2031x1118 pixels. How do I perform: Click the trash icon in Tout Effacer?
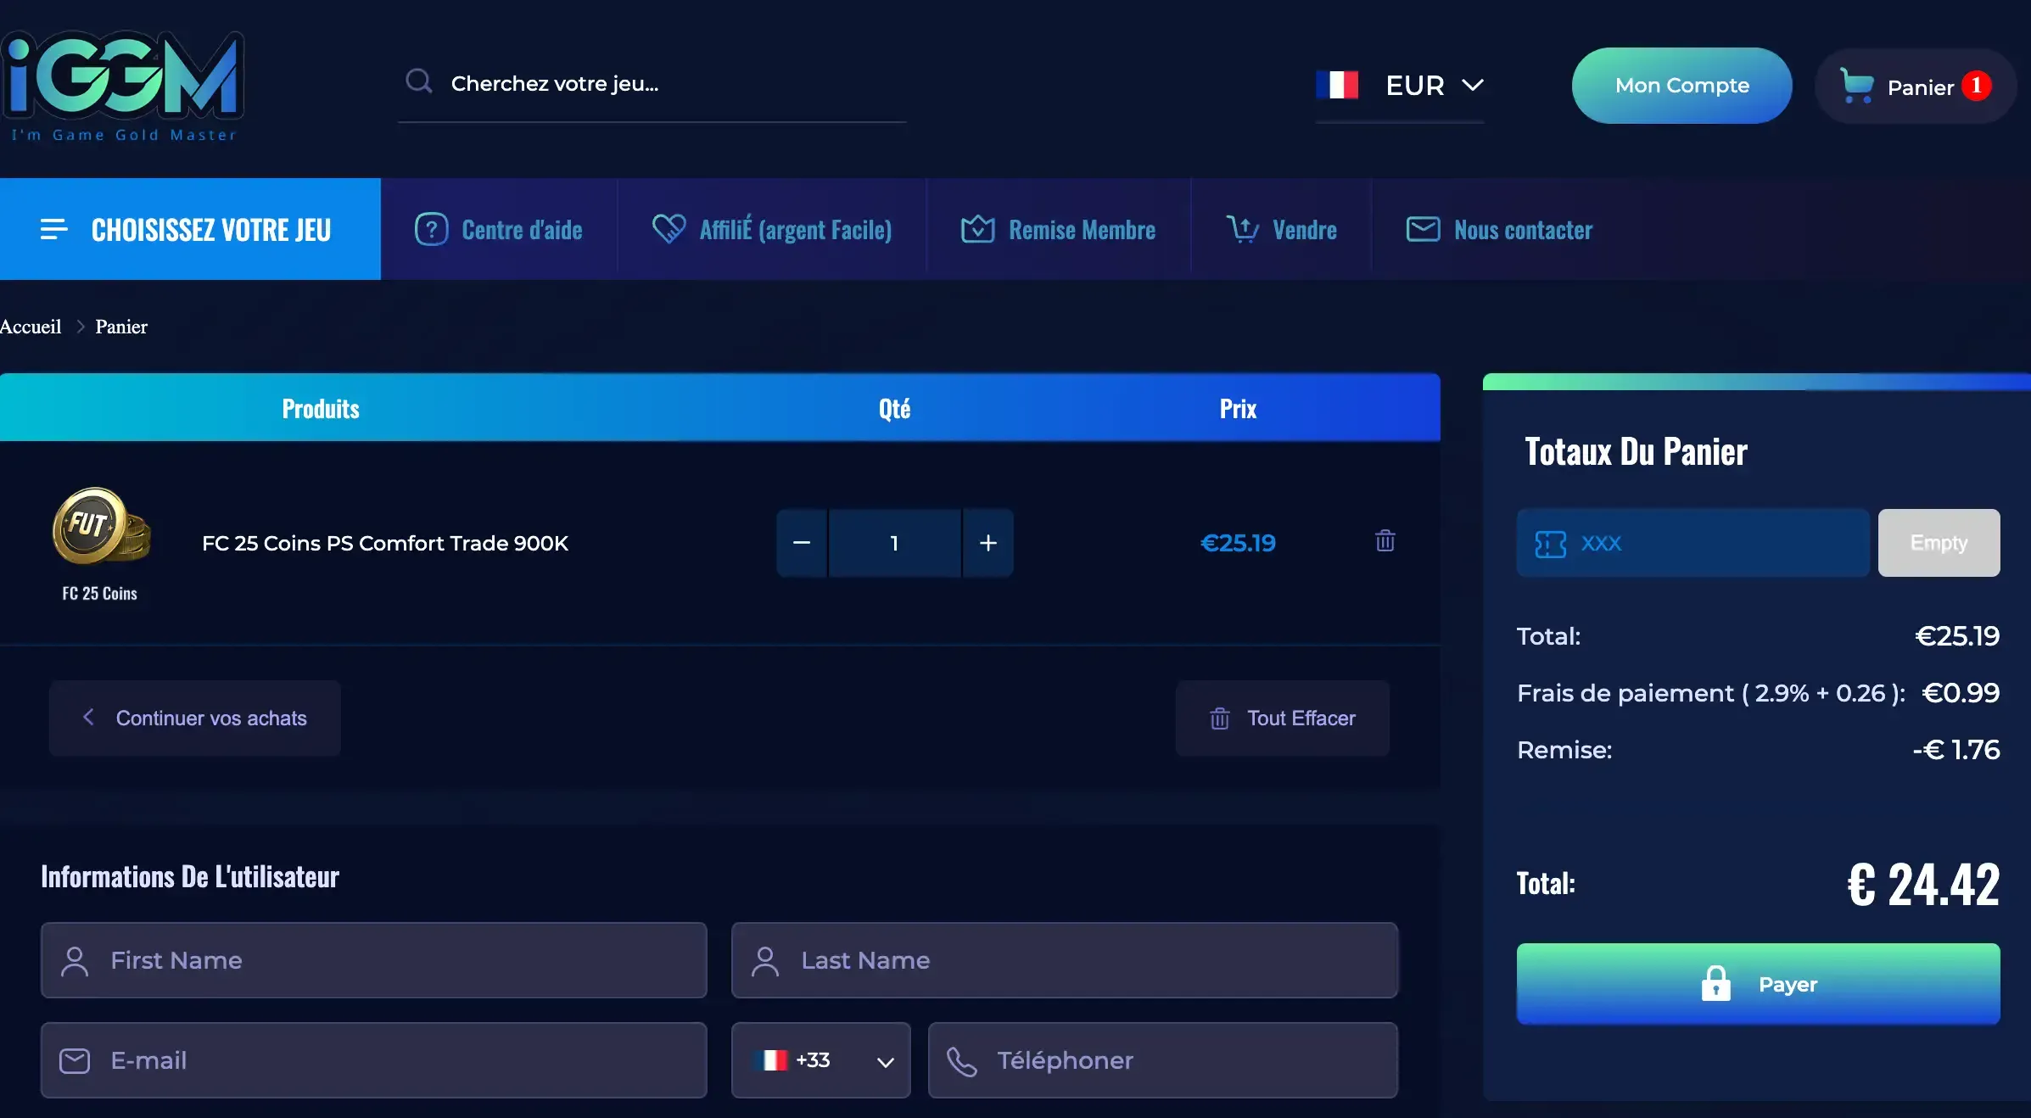pyautogui.click(x=1219, y=718)
